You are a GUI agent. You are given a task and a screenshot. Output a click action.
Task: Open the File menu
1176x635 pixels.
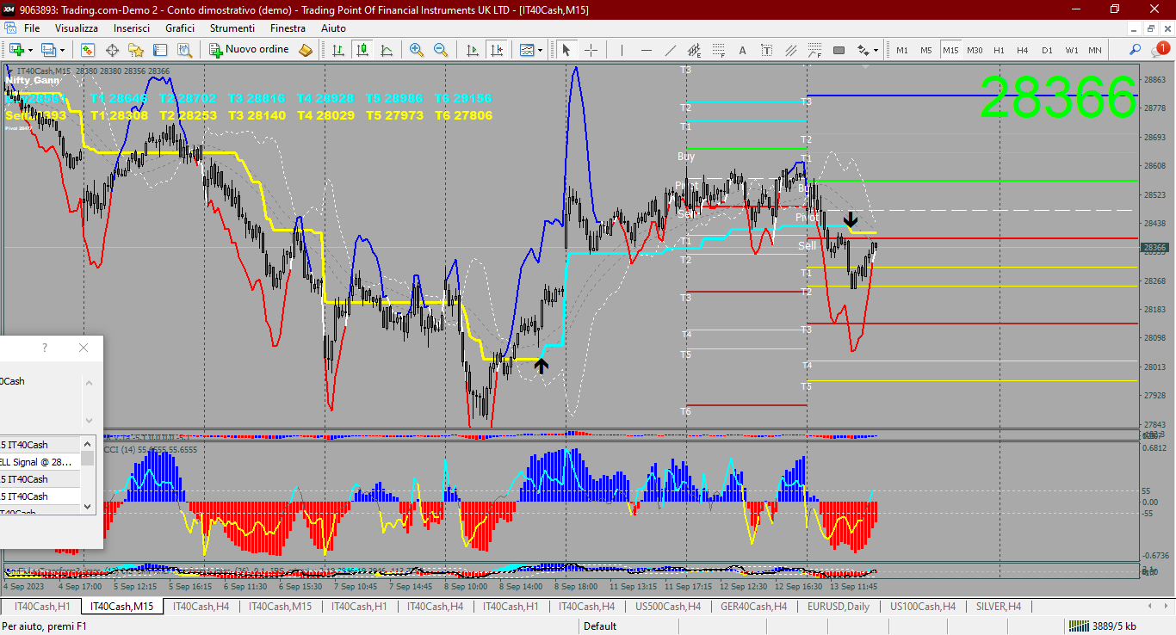tap(32, 28)
